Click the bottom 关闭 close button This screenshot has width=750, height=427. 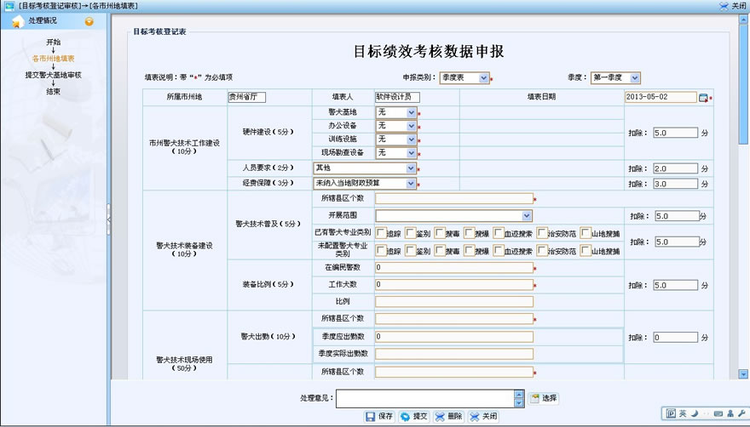(x=483, y=417)
